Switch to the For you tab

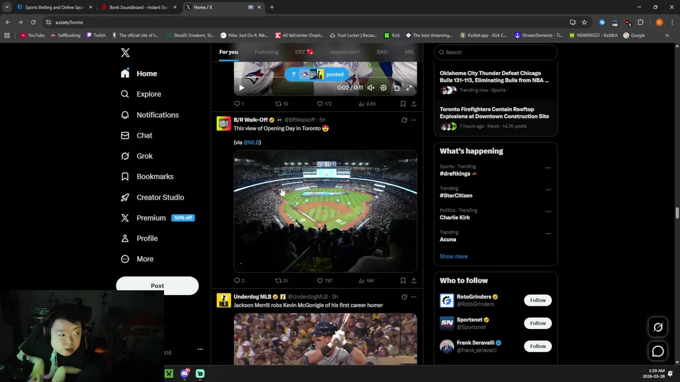click(228, 52)
